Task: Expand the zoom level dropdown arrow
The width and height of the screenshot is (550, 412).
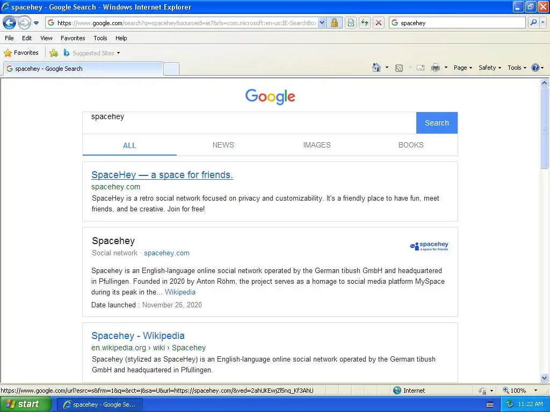Action: 535,391
